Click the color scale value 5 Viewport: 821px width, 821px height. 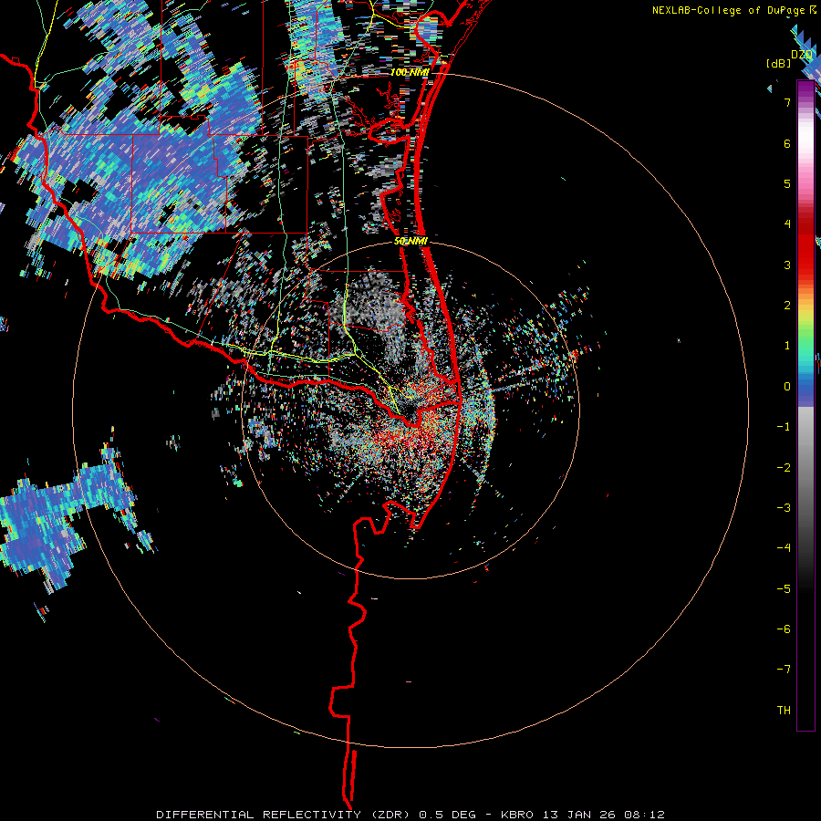pos(787,183)
